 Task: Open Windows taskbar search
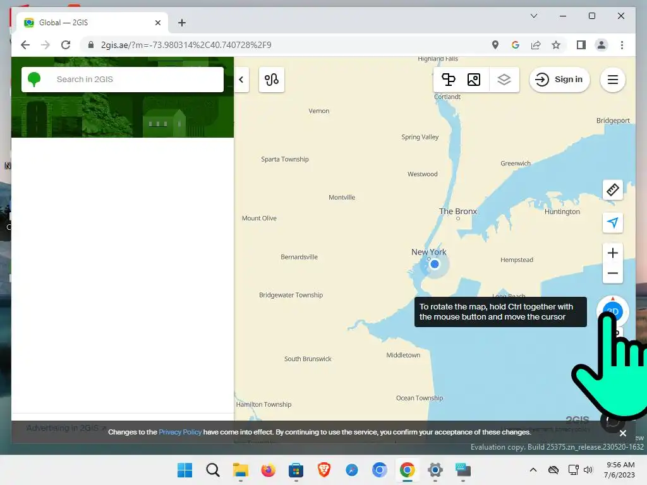coord(212,470)
